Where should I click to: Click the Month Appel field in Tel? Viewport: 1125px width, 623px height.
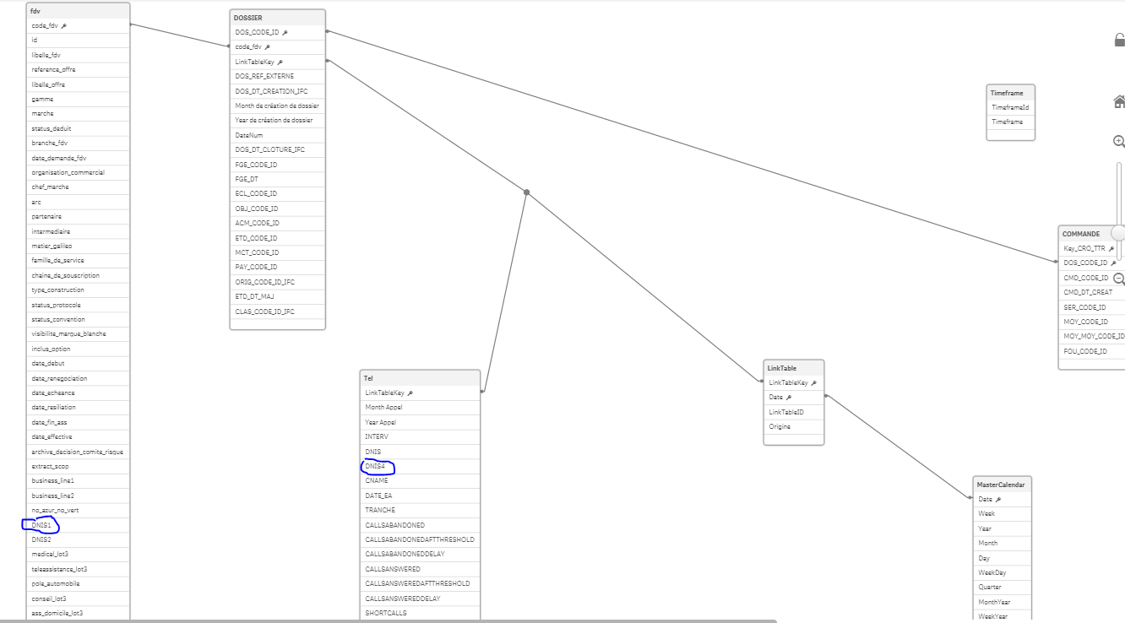pos(421,407)
